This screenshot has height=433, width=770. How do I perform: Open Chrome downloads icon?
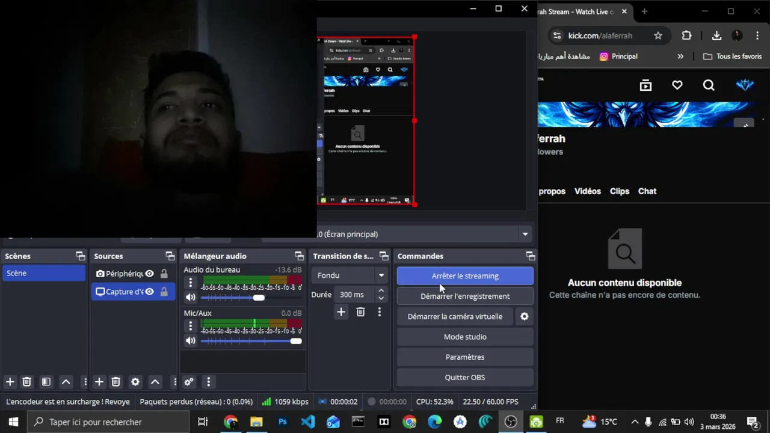point(716,35)
